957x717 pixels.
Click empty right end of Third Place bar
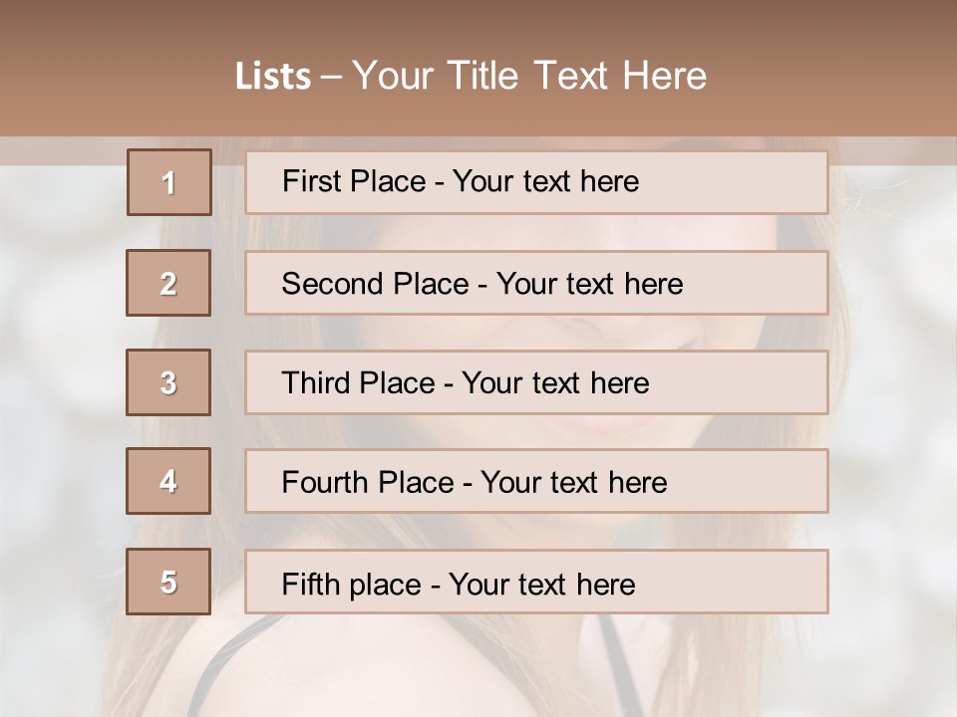pyautogui.click(x=758, y=382)
